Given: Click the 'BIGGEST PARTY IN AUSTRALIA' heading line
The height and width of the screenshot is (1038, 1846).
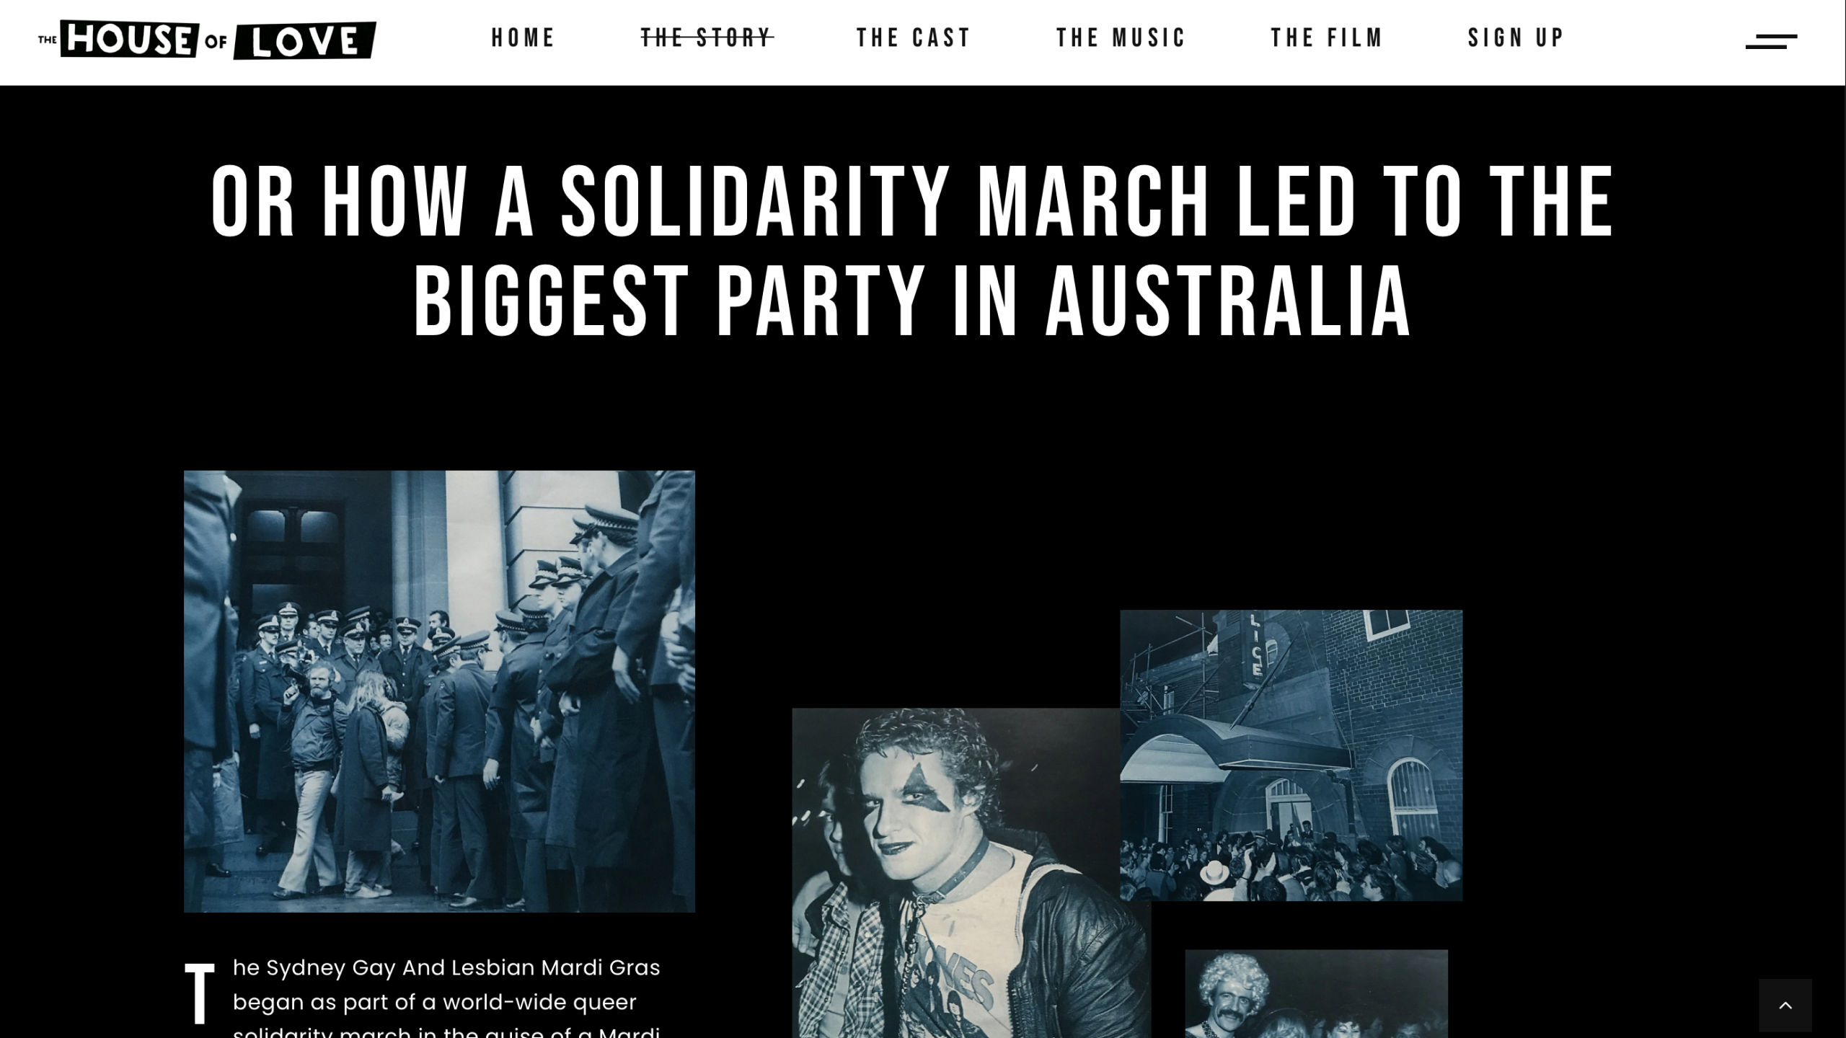Looking at the screenshot, I should tap(911, 300).
